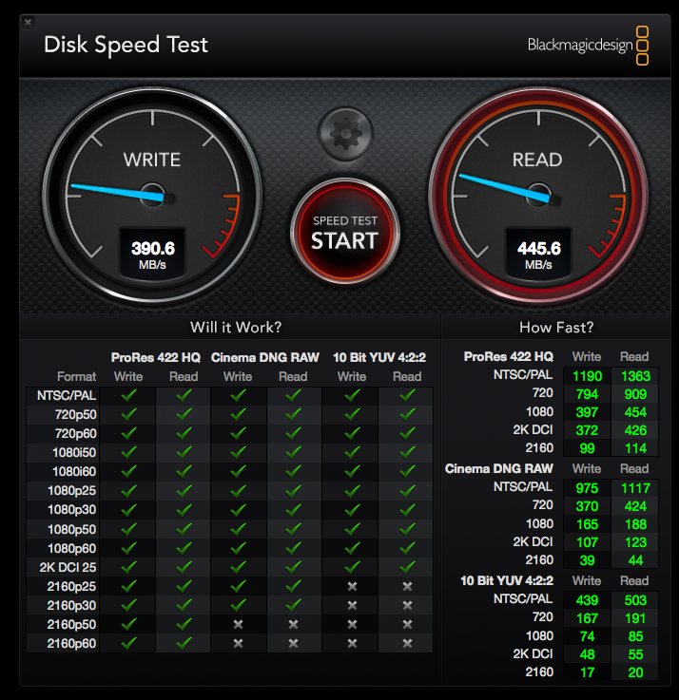
Task: Click the 1190 ProRes NTSC/PAL write value
Action: click(x=587, y=376)
